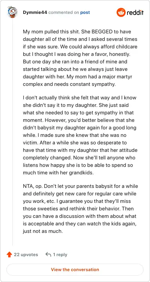Open Dymmie44's user profile link
The height and width of the screenshot is (282, 150).
[x=35, y=13]
